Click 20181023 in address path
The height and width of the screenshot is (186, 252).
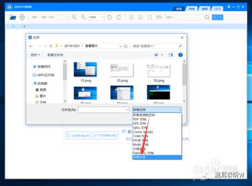(72, 46)
